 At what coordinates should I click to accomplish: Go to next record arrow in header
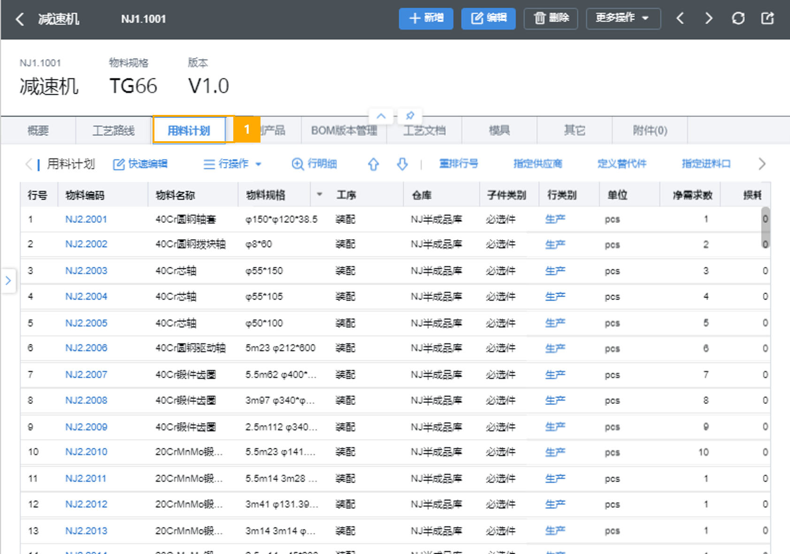point(709,18)
